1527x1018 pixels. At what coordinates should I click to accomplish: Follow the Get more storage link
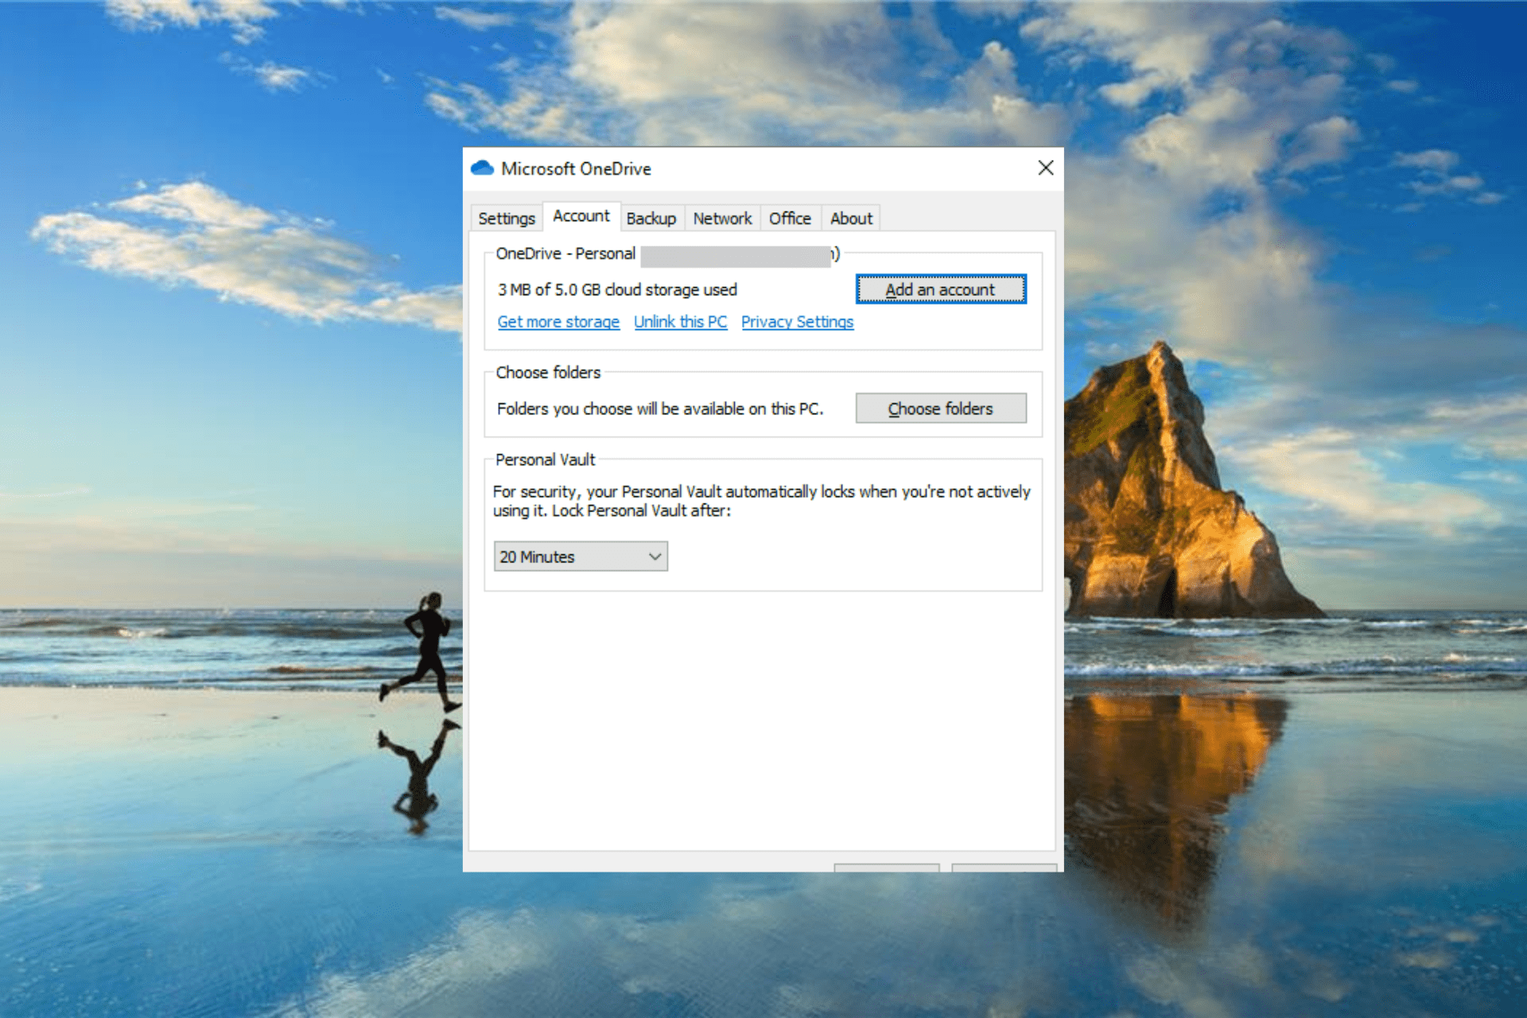(558, 322)
